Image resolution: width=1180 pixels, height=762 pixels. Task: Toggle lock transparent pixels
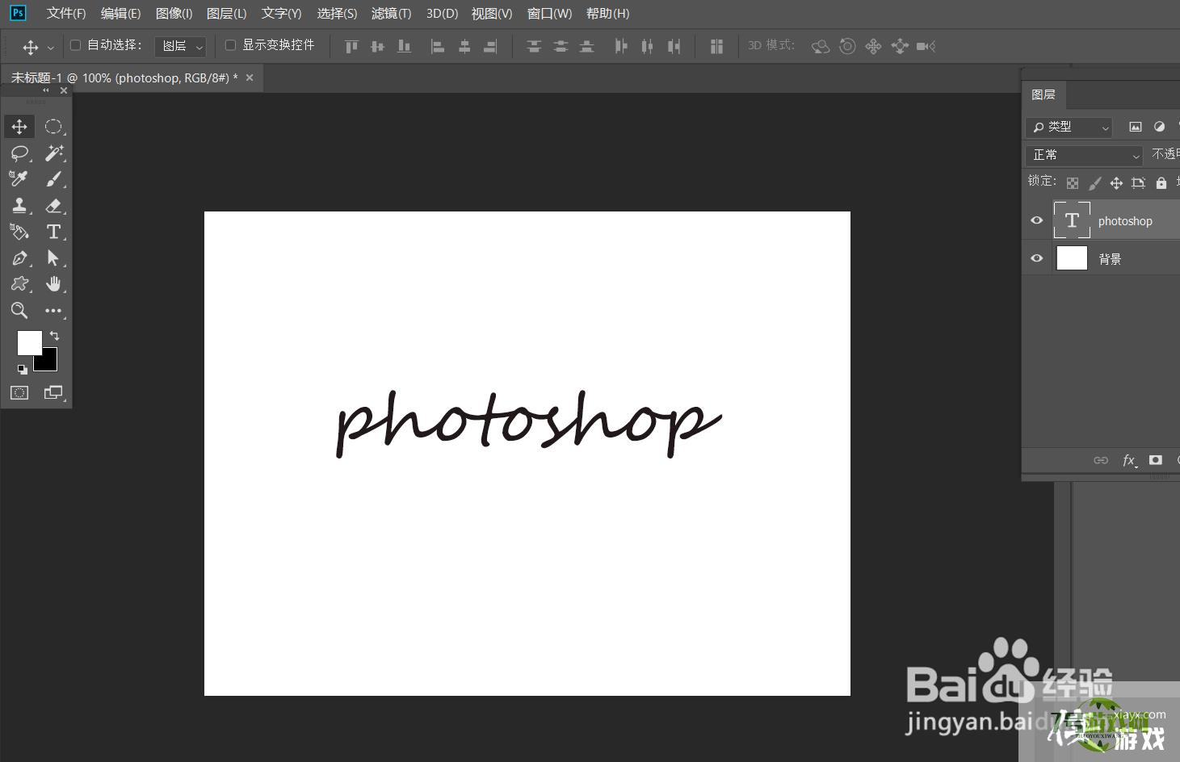click(1073, 183)
